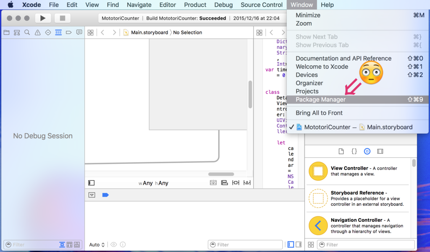The image size is (430, 252).
Task: Click the storyboard canvas horizontal scrollbar
Action: 221,174
